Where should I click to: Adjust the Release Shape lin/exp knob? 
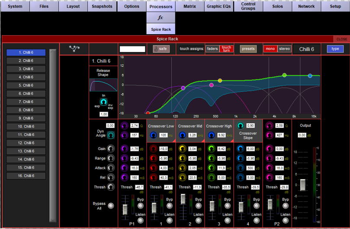(103, 102)
